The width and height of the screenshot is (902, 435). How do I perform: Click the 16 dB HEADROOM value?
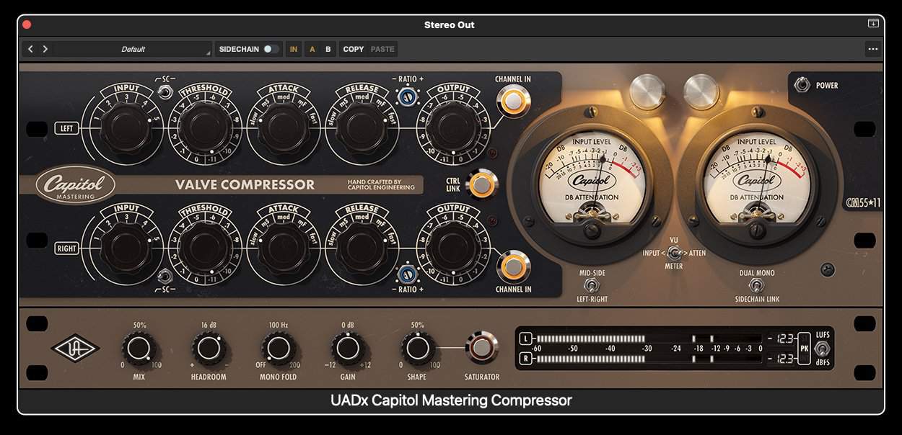point(209,325)
